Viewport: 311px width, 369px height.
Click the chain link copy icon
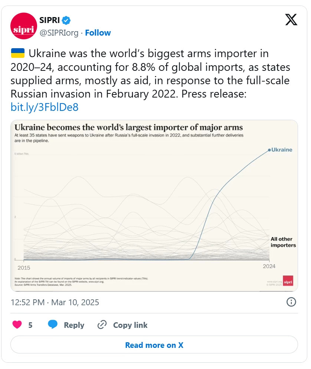(102, 325)
